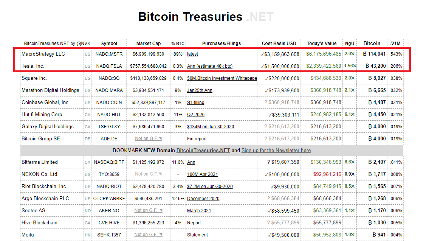Click 'Sign up for the Newsletter here'
Screen dimensions: 426x241
276,151
